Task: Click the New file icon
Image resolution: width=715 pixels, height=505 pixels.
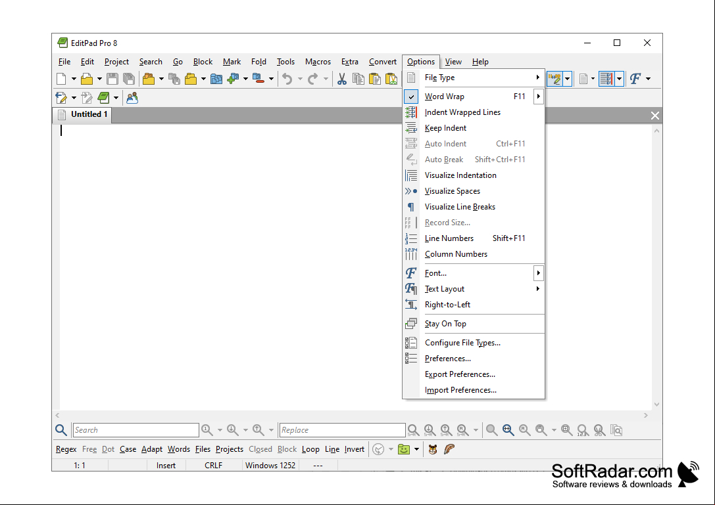Action: [62, 79]
